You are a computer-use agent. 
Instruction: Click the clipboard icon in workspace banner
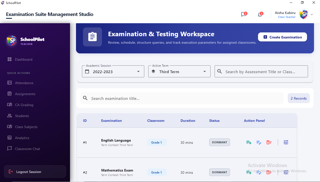pos(92,37)
